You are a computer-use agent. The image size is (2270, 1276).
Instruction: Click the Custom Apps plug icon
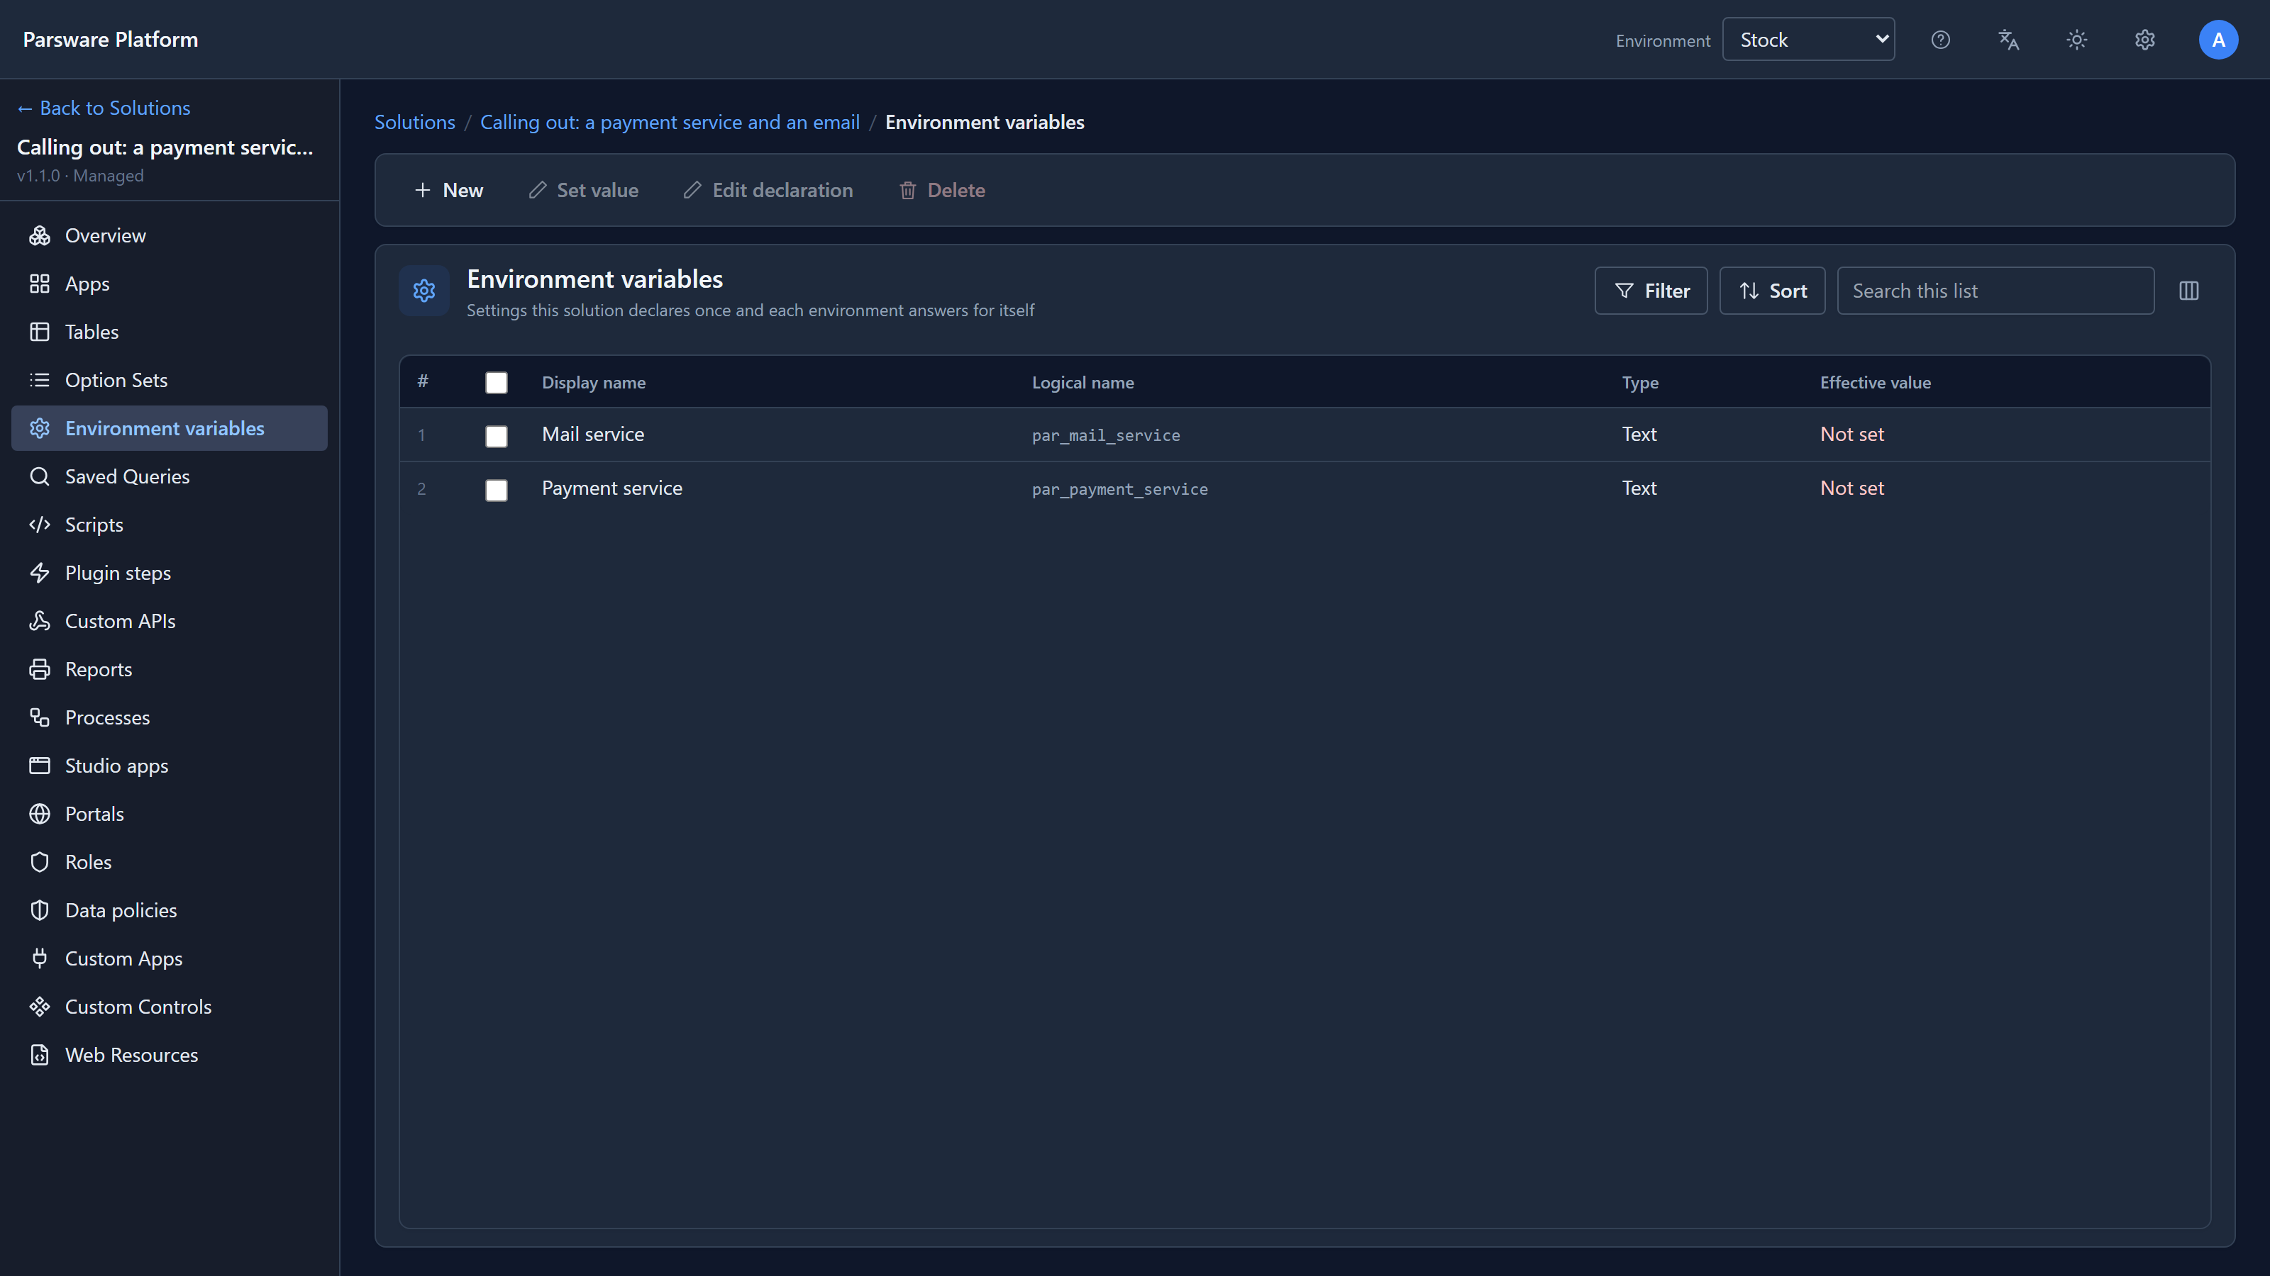40,958
